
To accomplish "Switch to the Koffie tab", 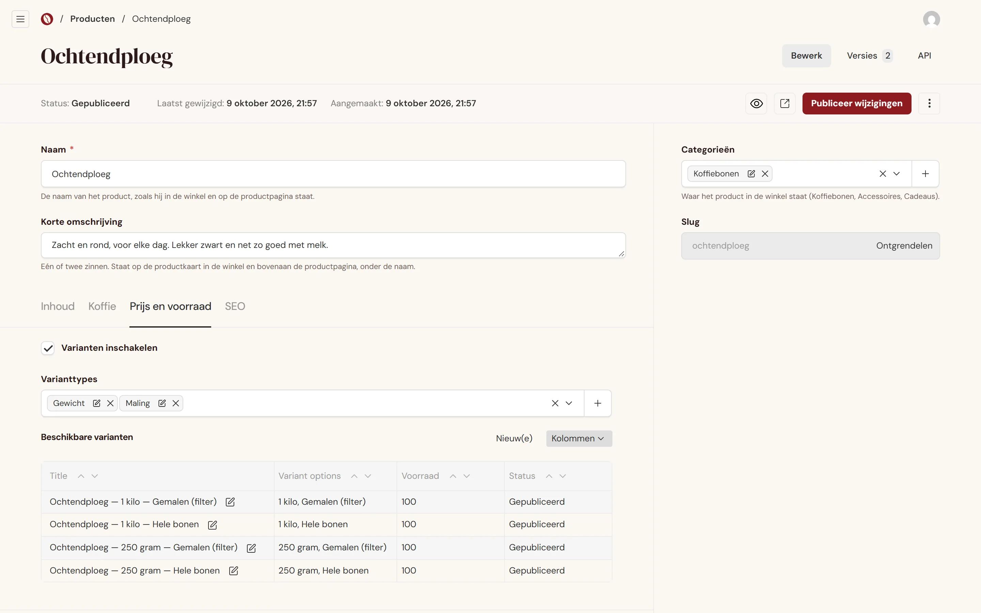I will pos(102,306).
